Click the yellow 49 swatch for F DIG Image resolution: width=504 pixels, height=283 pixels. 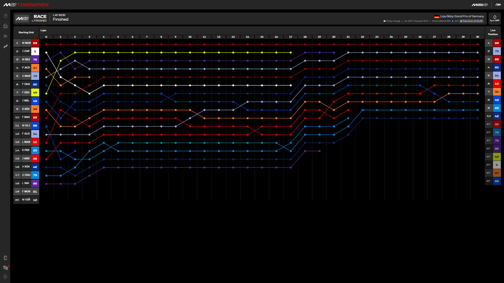coord(35,92)
